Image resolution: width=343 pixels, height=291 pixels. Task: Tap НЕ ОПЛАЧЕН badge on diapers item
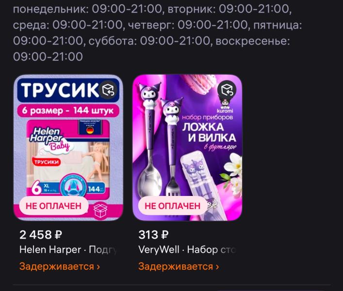coord(53,206)
